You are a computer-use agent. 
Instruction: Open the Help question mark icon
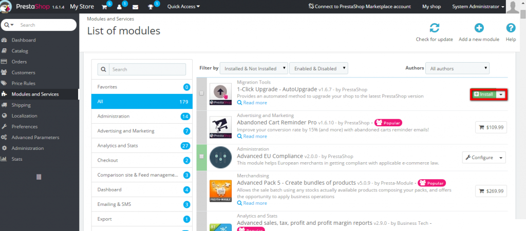tap(511, 28)
